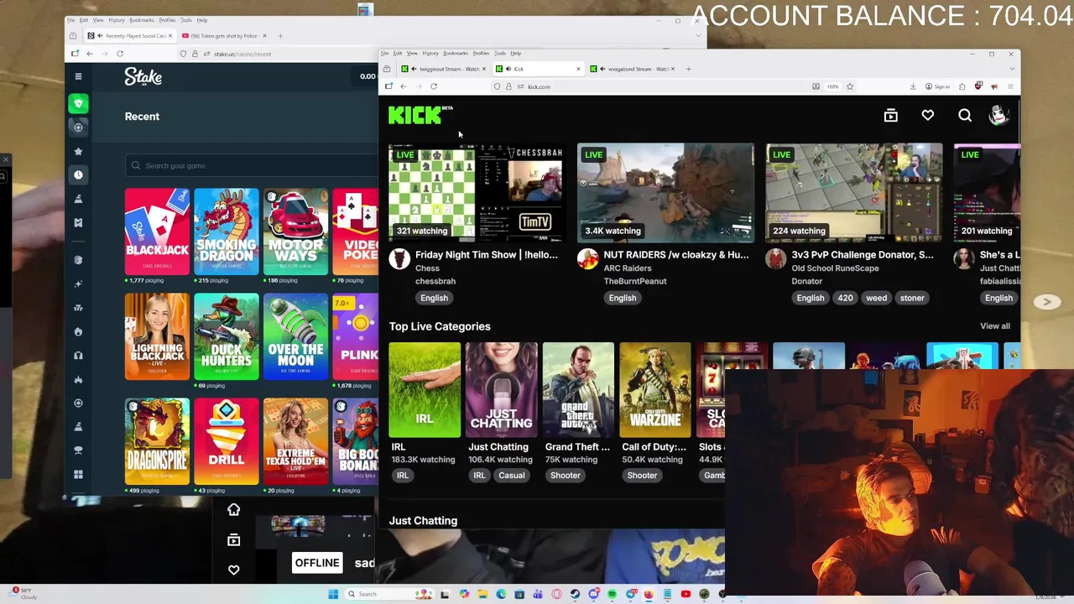1074x604 pixels.
Task: Open the Recent clock icon in Stake sidebar
Action: coord(78,174)
